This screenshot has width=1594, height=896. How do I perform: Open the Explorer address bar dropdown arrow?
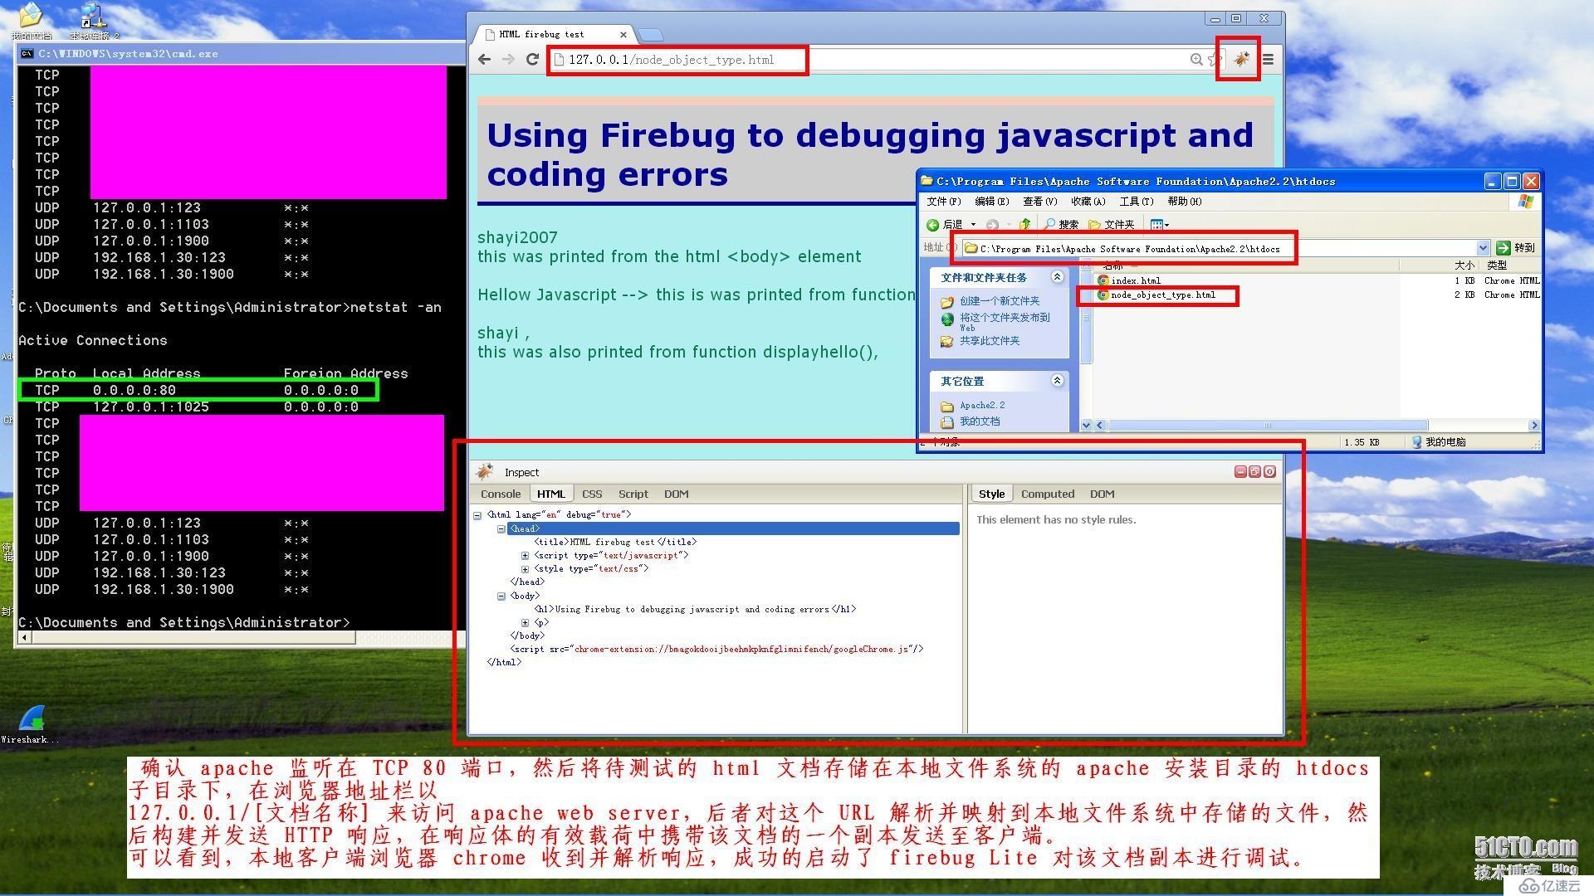pos(1483,248)
